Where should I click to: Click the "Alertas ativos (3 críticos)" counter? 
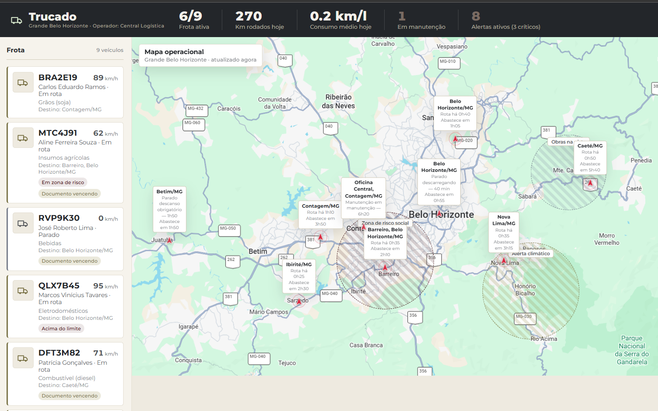click(x=506, y=20)
